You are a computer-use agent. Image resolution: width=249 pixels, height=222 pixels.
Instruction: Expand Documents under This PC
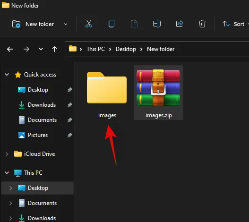11,203
